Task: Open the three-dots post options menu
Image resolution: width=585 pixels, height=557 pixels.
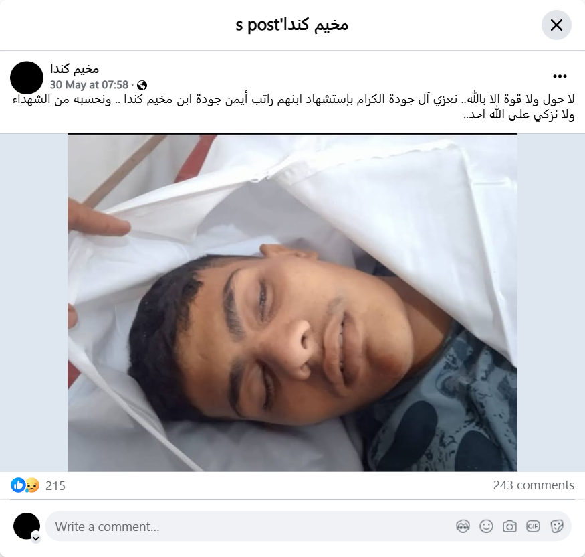Action: 560,76
